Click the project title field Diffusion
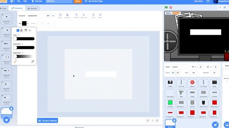The height and width of the screenshot is (128, 229). tap(59, 1)
